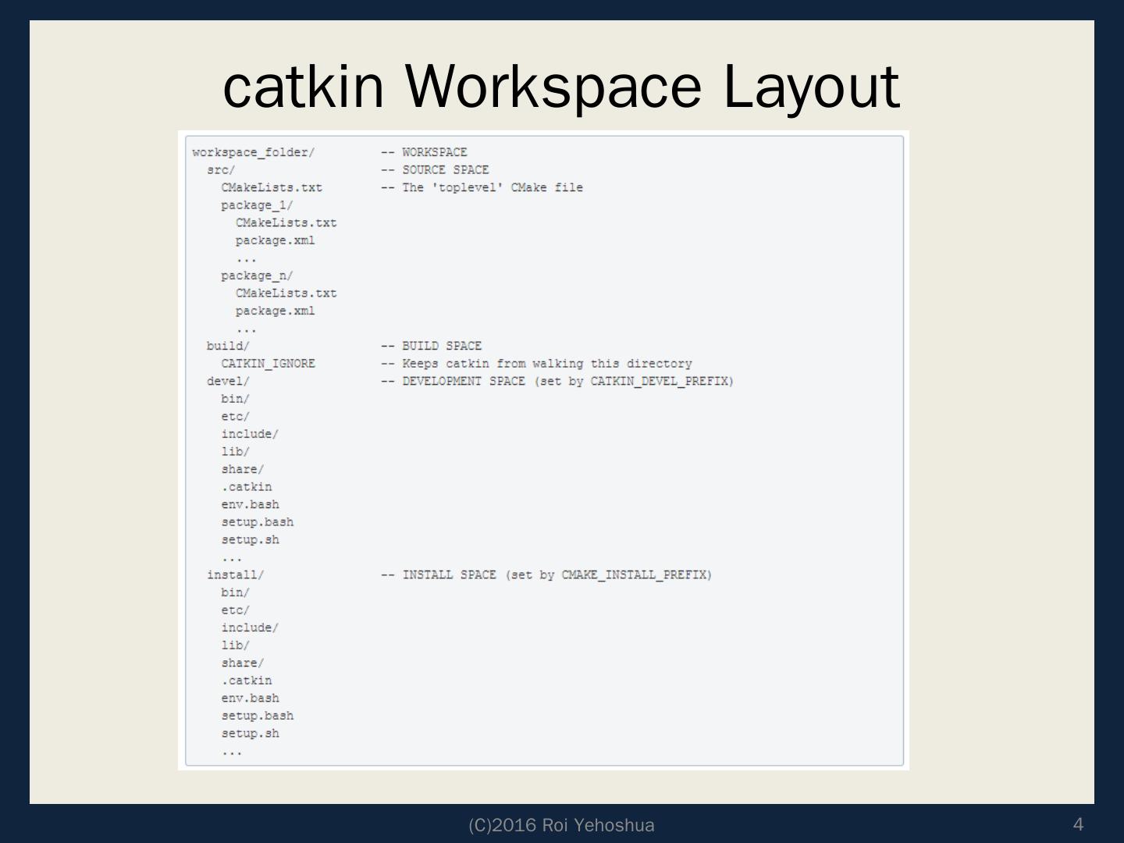The image size is (1124, 843).
Task: Select the workspace_folder/ root entry
Action: 253,152
